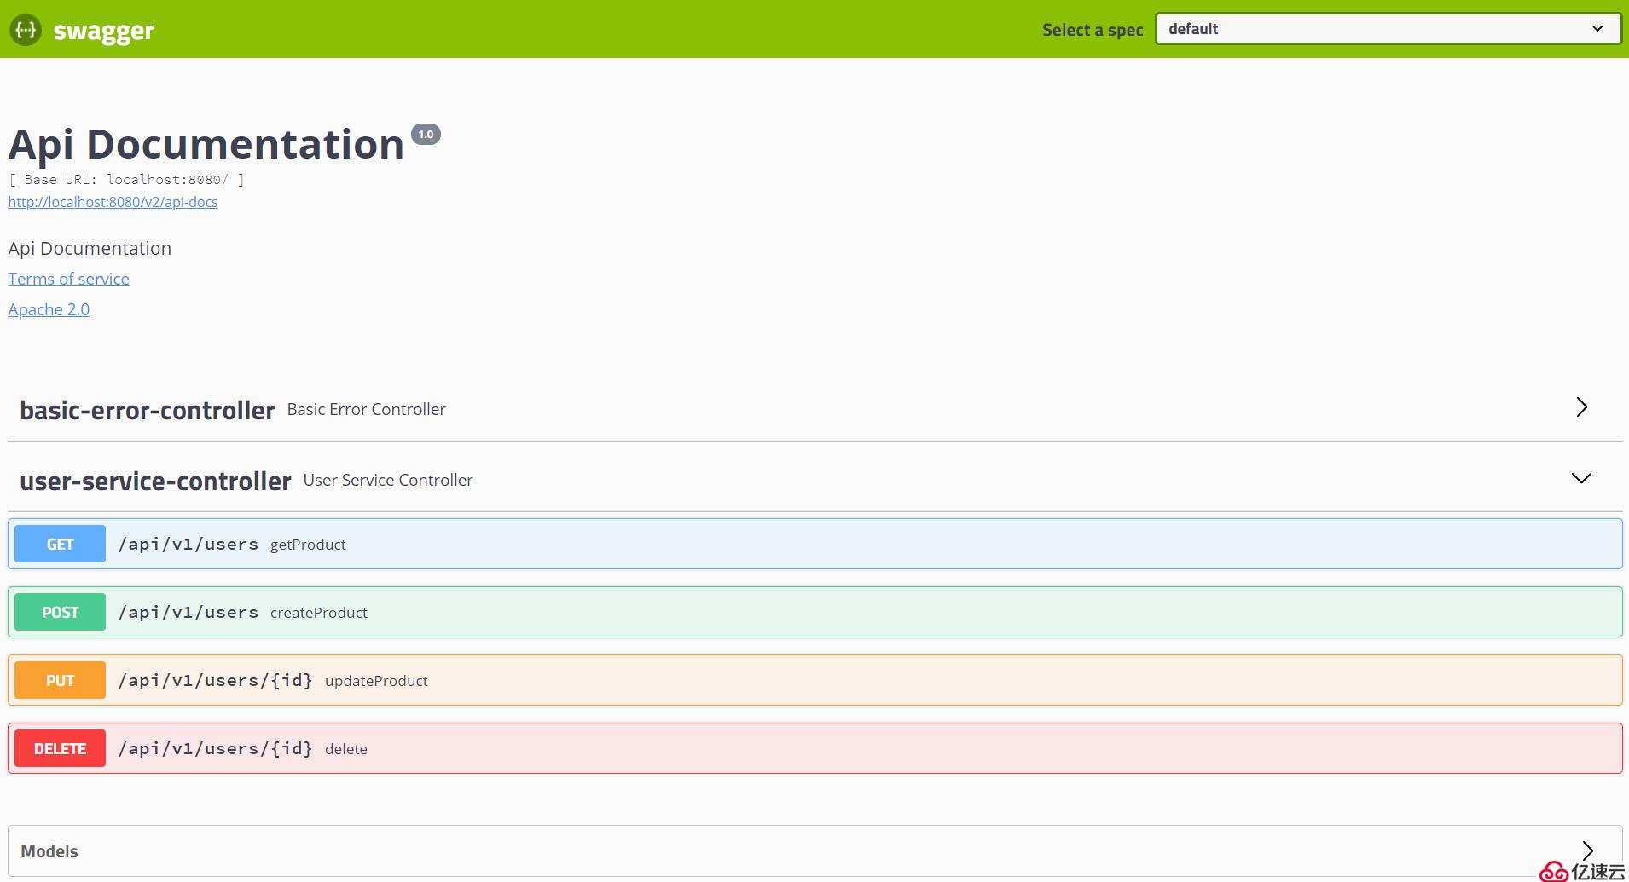Expand the Models section chevron
This screenshot has height=882, width=1629.
click(1587, 850)
